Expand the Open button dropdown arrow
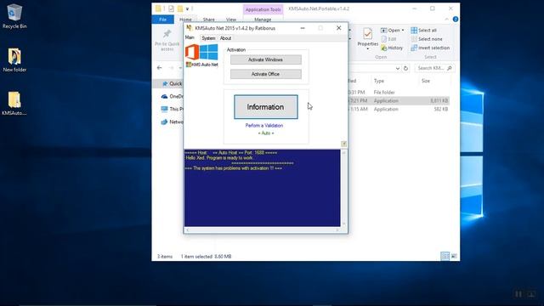 point(402,31)
